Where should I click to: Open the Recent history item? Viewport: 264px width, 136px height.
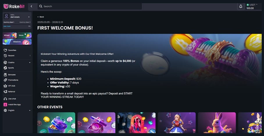pyautogui.click(x=17, y=56)
